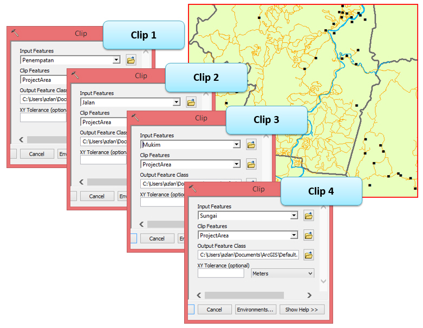
Task: Cancel the Penempatan Clip dialog
Action: 37,154
